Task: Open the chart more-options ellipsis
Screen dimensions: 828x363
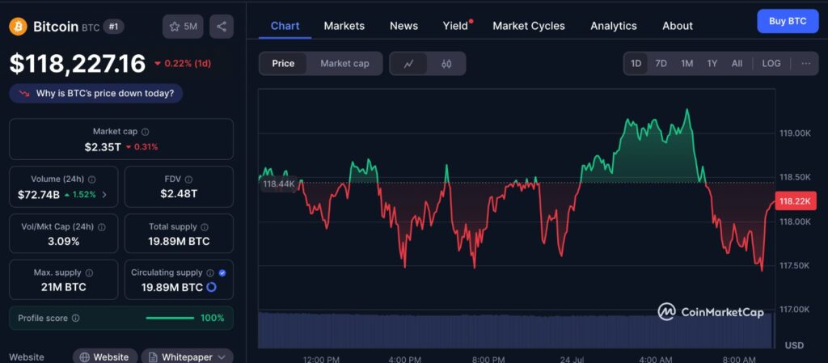Action: [806, 63]
